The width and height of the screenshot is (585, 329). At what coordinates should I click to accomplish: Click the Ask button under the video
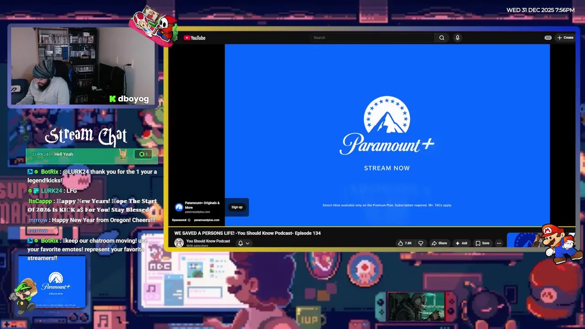461,243
